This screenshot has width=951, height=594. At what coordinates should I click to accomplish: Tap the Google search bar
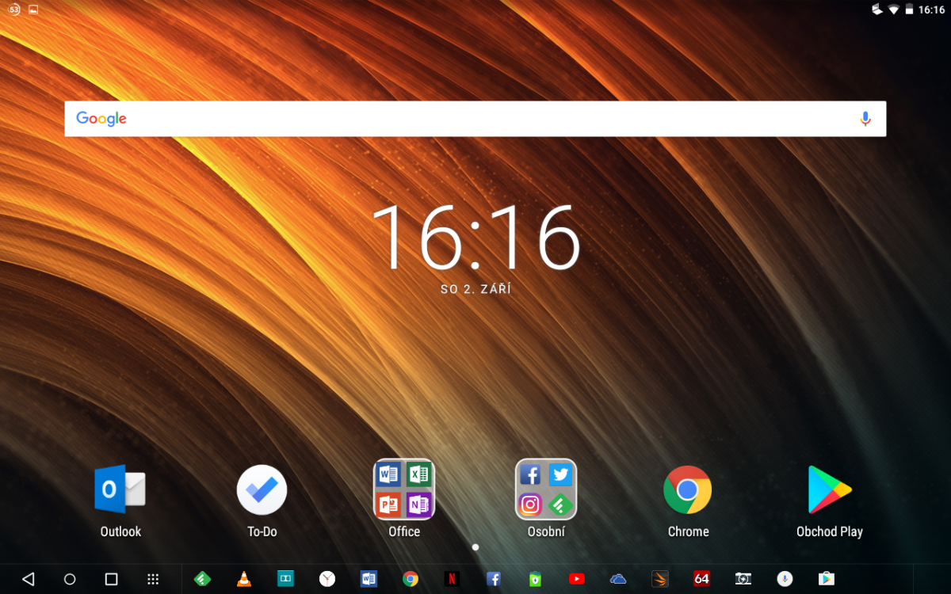460,119
